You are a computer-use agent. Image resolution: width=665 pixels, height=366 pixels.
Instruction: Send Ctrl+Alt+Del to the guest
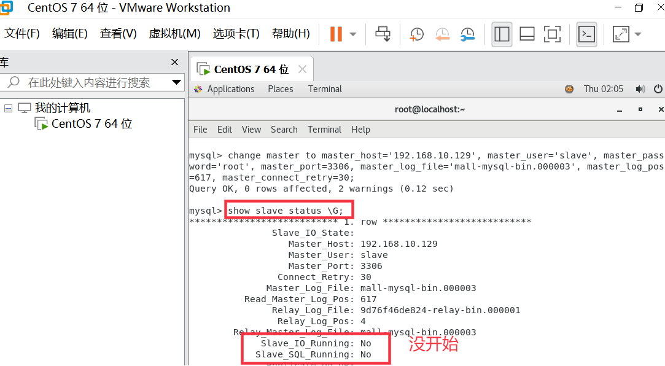click(x=383, y=34)
